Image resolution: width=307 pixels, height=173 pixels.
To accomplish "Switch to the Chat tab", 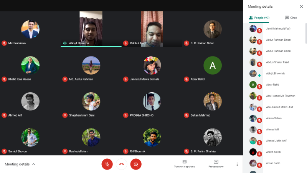I will (290, 18).
